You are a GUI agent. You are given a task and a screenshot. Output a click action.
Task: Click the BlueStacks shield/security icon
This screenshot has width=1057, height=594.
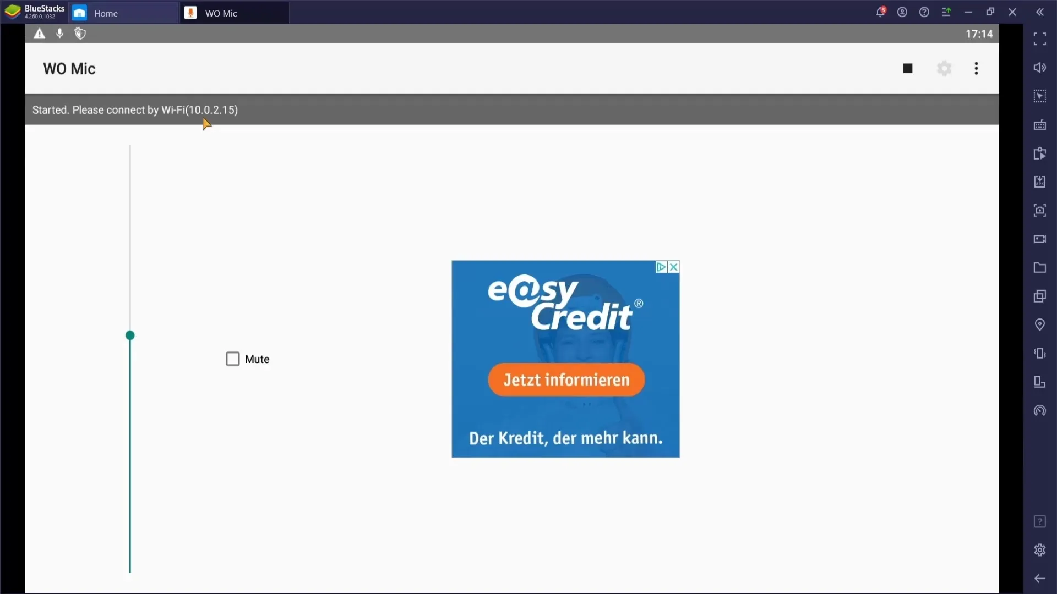coord(80,34)
